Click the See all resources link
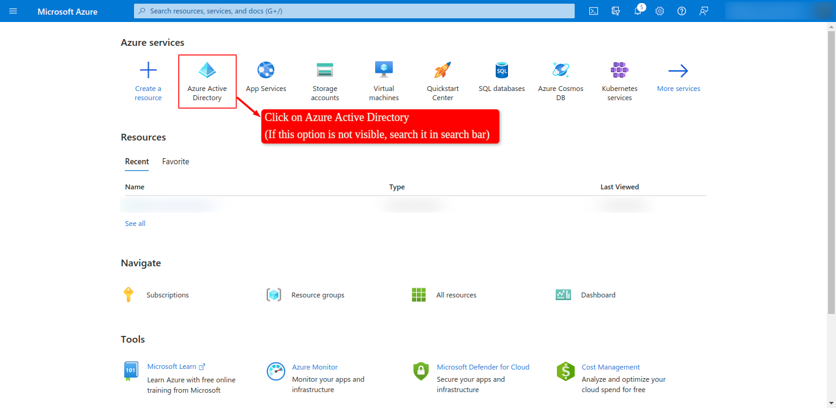The width and height of the screenshot is (836, 408). pos(135,224)
